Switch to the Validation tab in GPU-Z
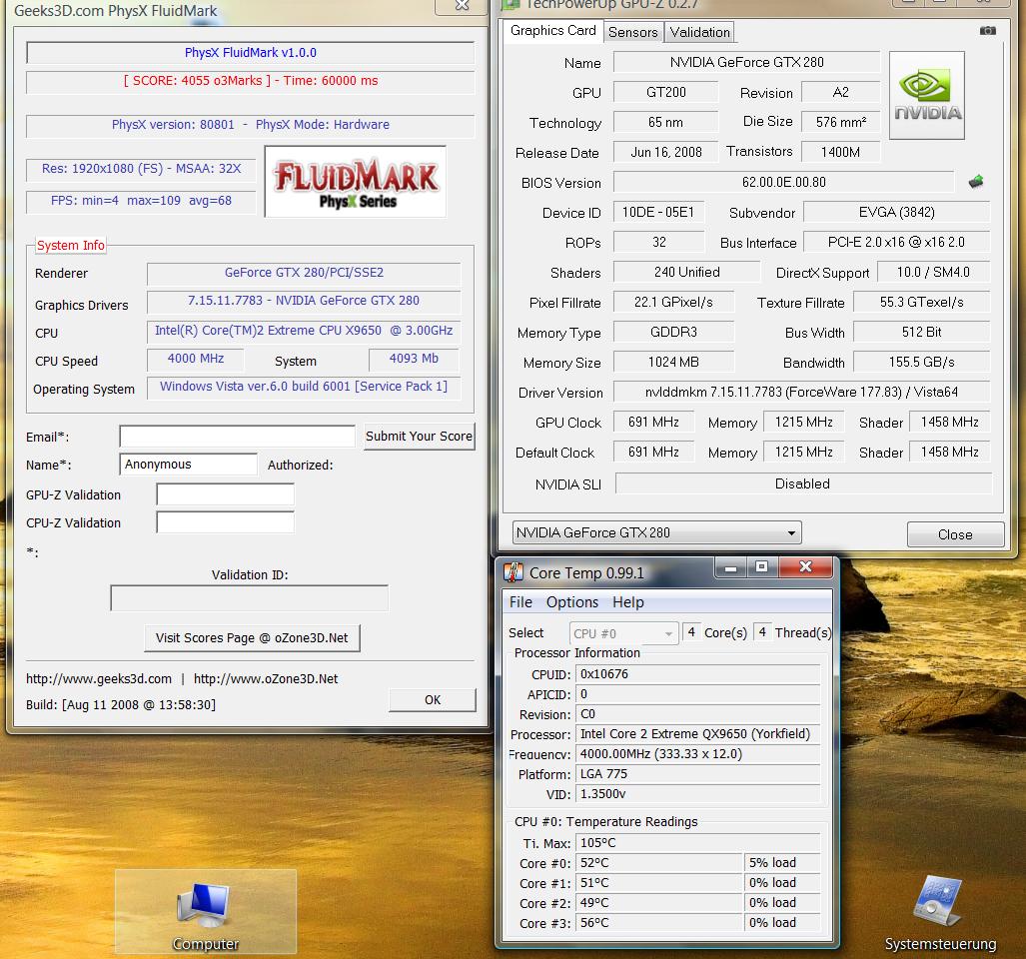This screenshot has width=1026, height=959. pos(699,32)
